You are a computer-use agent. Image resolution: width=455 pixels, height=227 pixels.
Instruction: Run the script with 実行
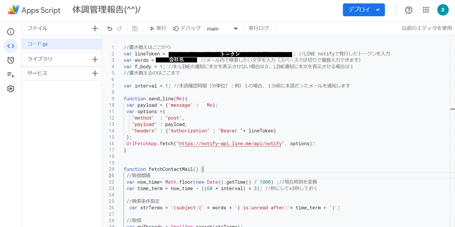coord(158,28)
